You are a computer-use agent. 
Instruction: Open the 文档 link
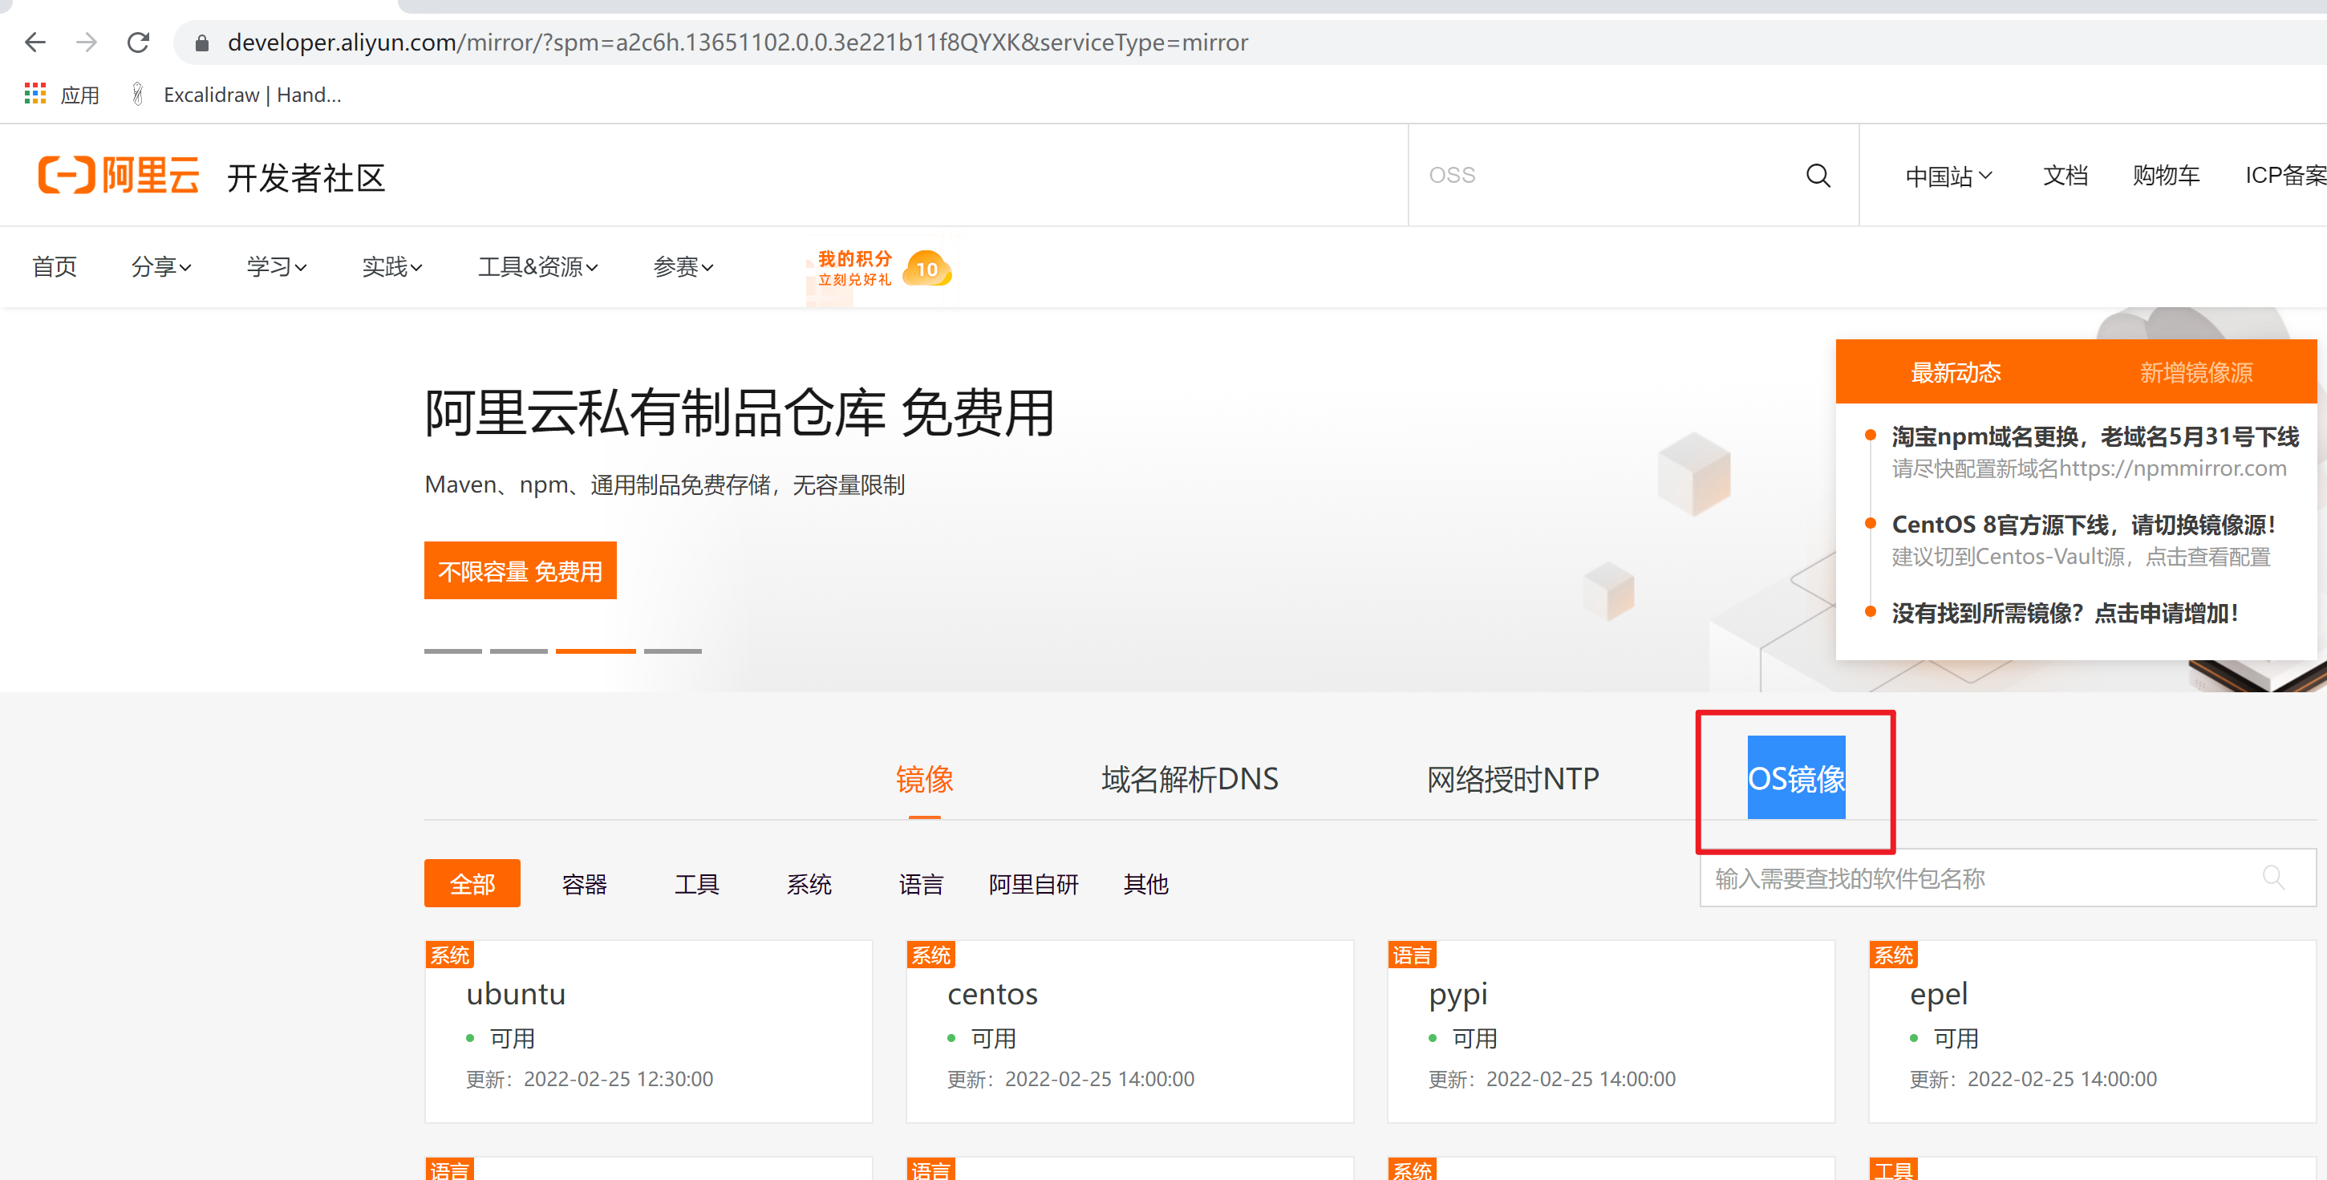pyautogui.click(x=2065, y=176)
